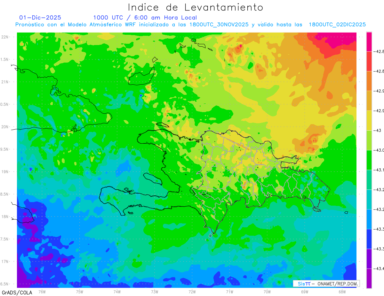Click the "76W" longitude label

click(x=42, y=291)
